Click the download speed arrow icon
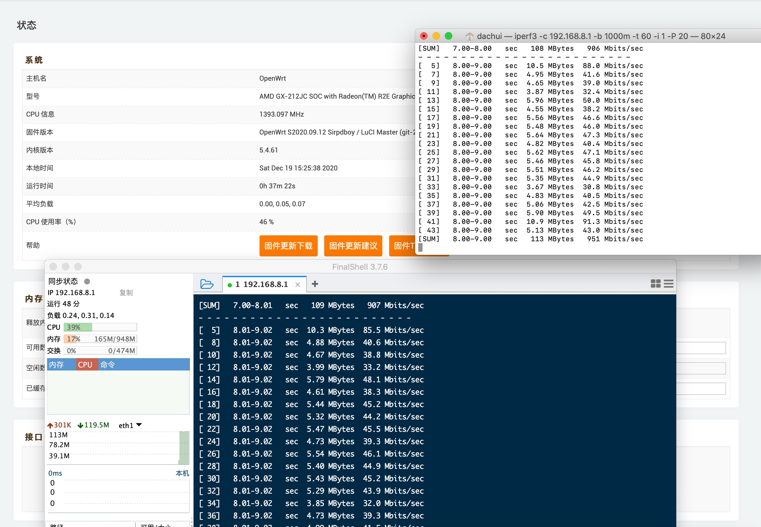Image resolution: width=761 pixels, height=527 pixels. [x=80, y=425]
